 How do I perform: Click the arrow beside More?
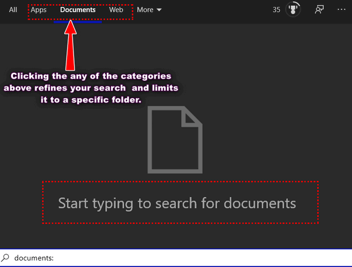(159, 10)
